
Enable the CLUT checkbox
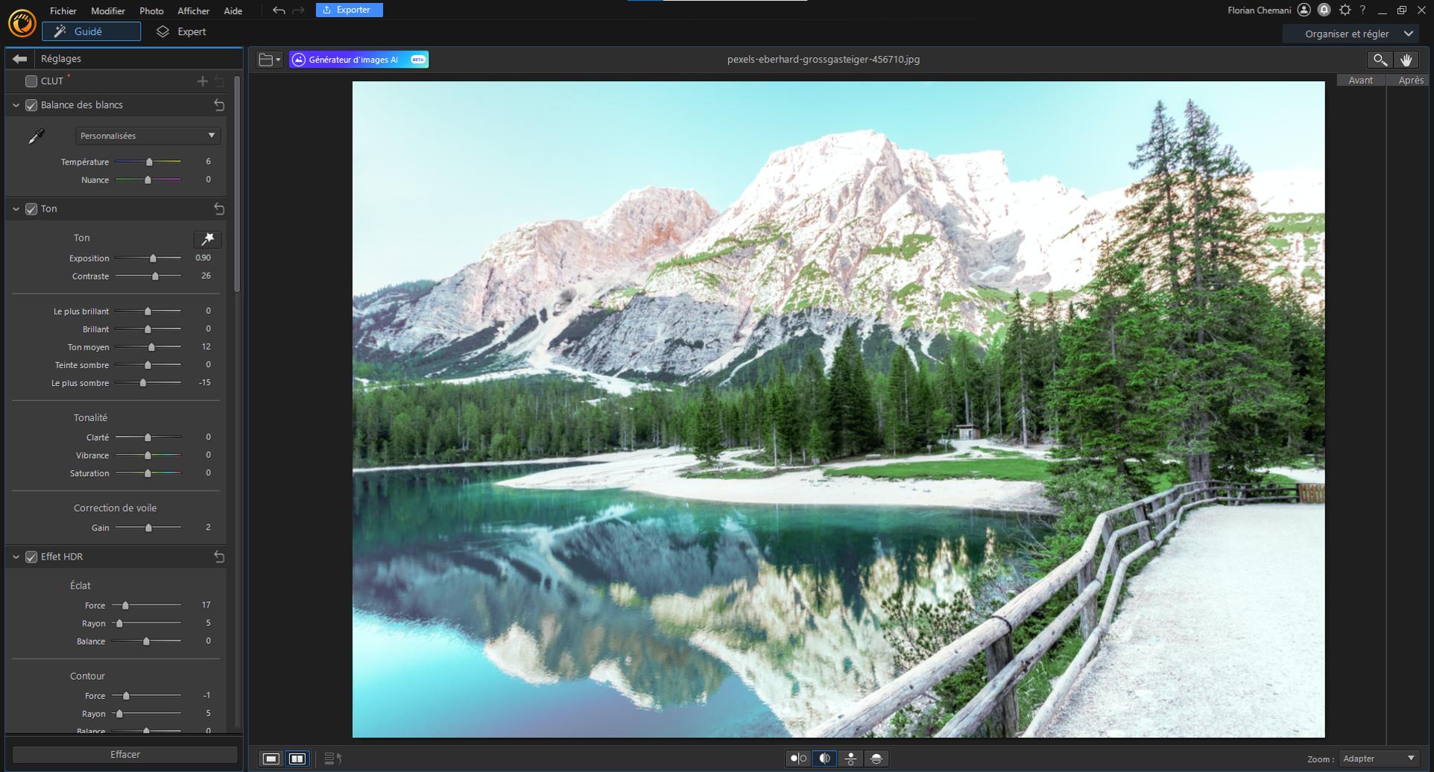click(x=31, y=81)
